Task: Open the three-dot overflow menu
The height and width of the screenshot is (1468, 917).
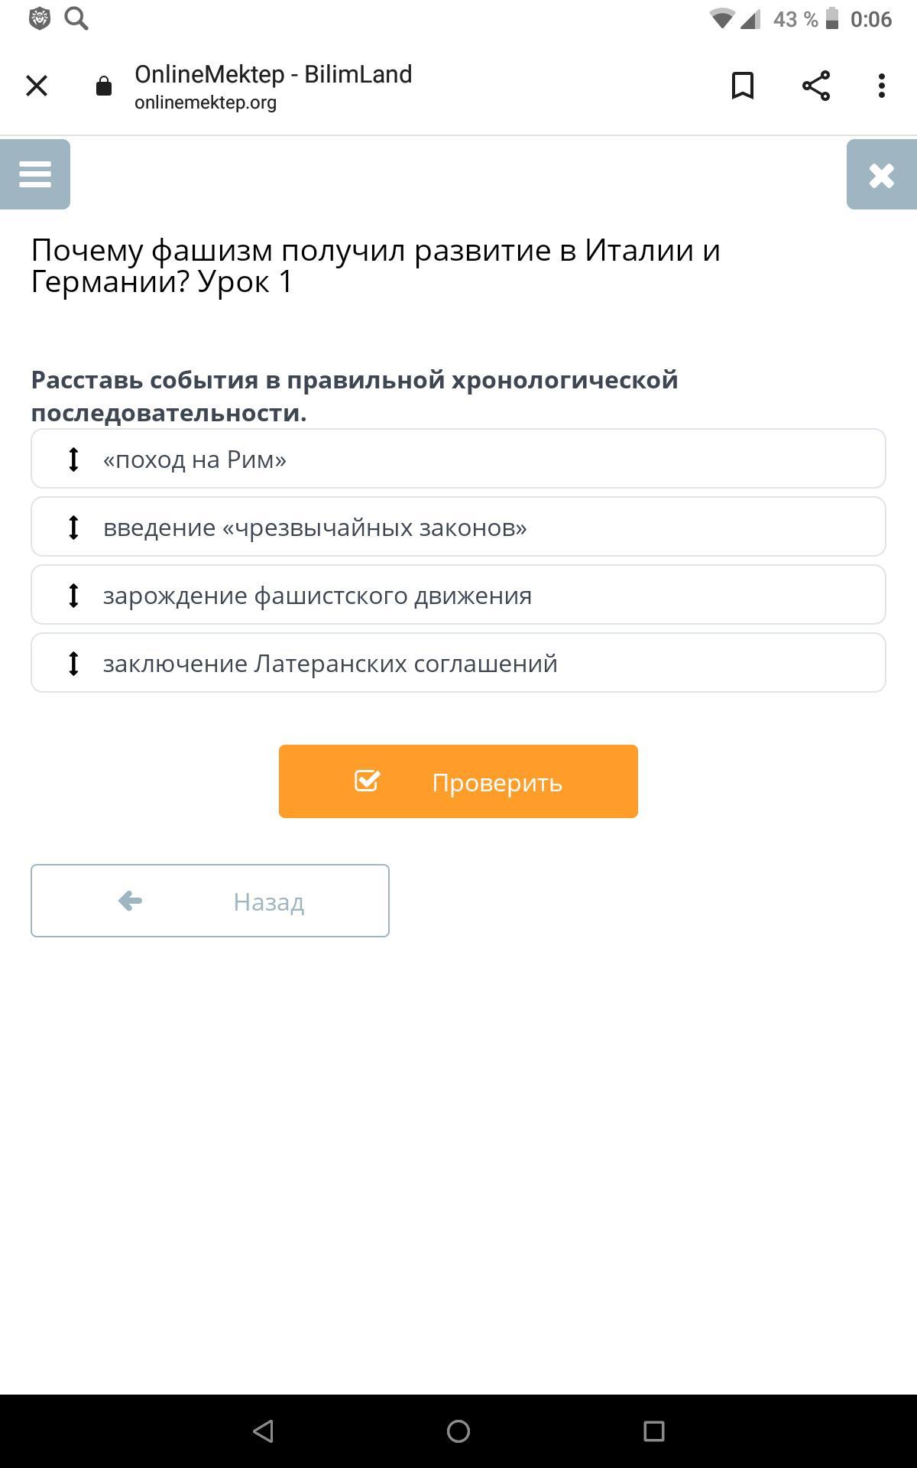Action: [x=882, y=86]
